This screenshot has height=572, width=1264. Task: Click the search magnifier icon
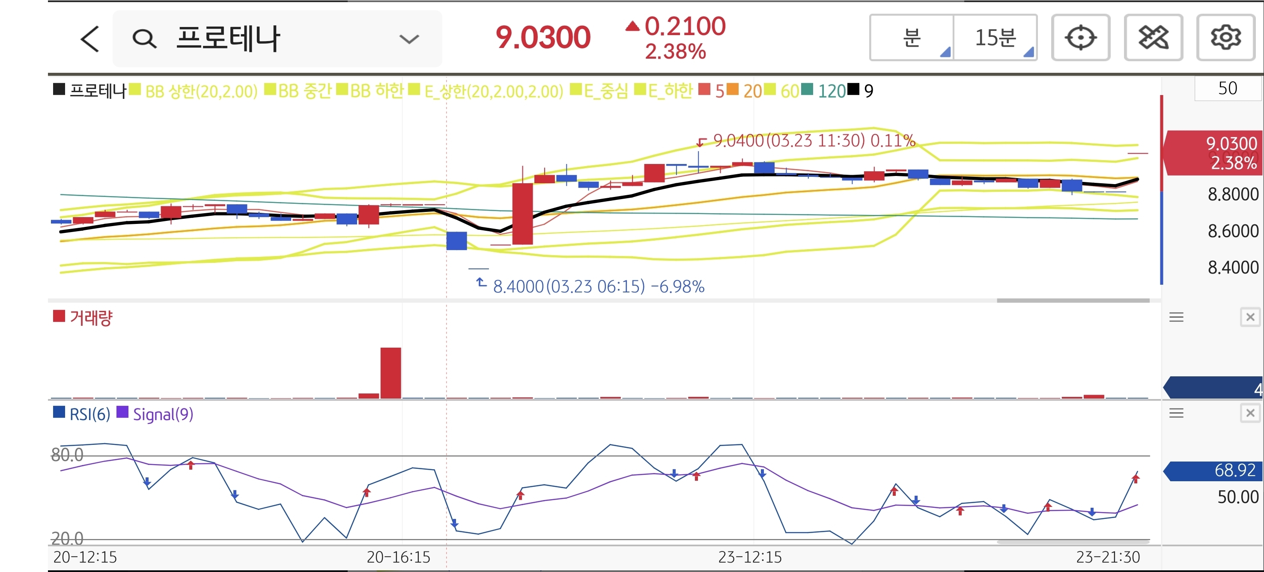[144, 39]
